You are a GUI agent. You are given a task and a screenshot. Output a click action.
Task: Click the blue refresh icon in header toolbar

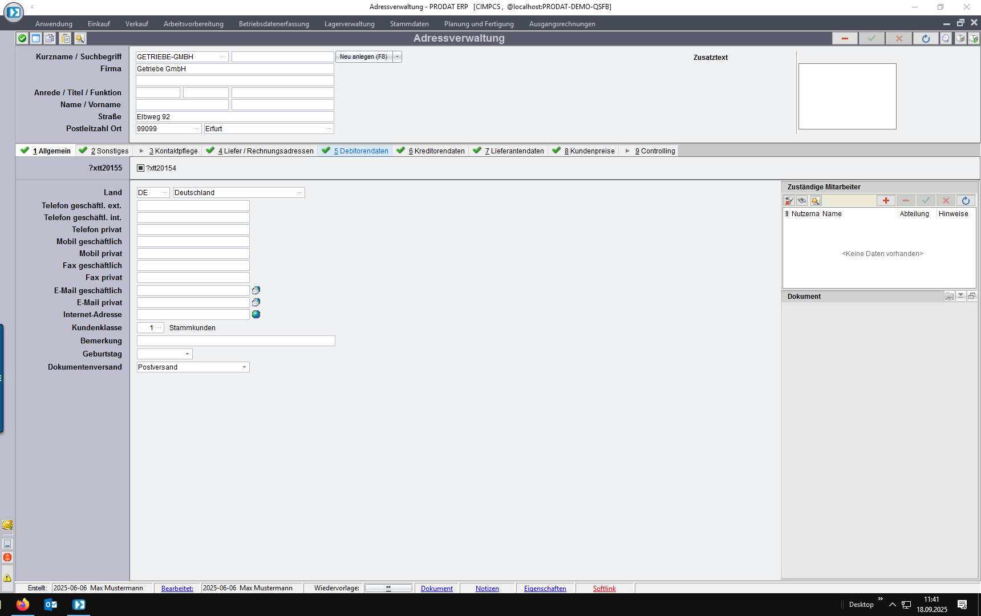coord(926,38)
